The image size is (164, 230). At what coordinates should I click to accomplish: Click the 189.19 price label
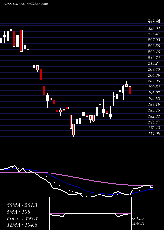point(154,104)
